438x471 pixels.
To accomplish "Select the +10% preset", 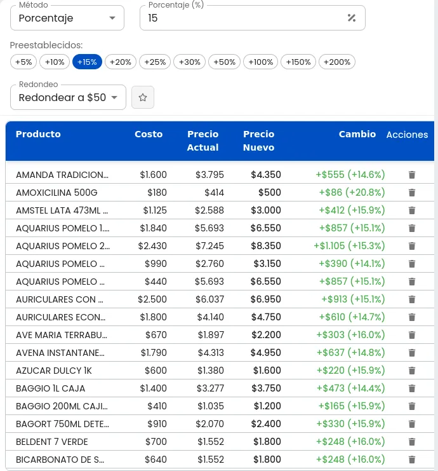I will [55, 62].
